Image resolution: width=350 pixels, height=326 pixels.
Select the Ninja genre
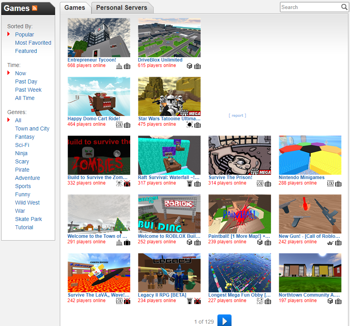click(x=21, y=153)
